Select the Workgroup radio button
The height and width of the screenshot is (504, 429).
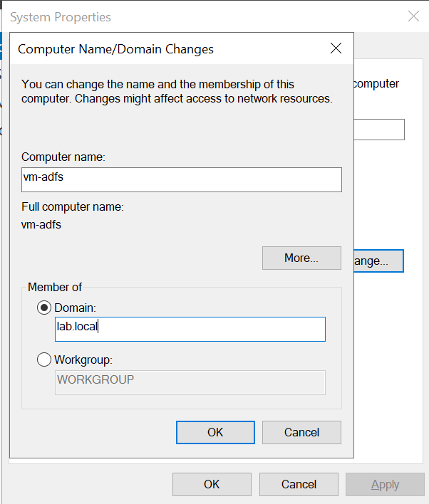tap(44, 359)
